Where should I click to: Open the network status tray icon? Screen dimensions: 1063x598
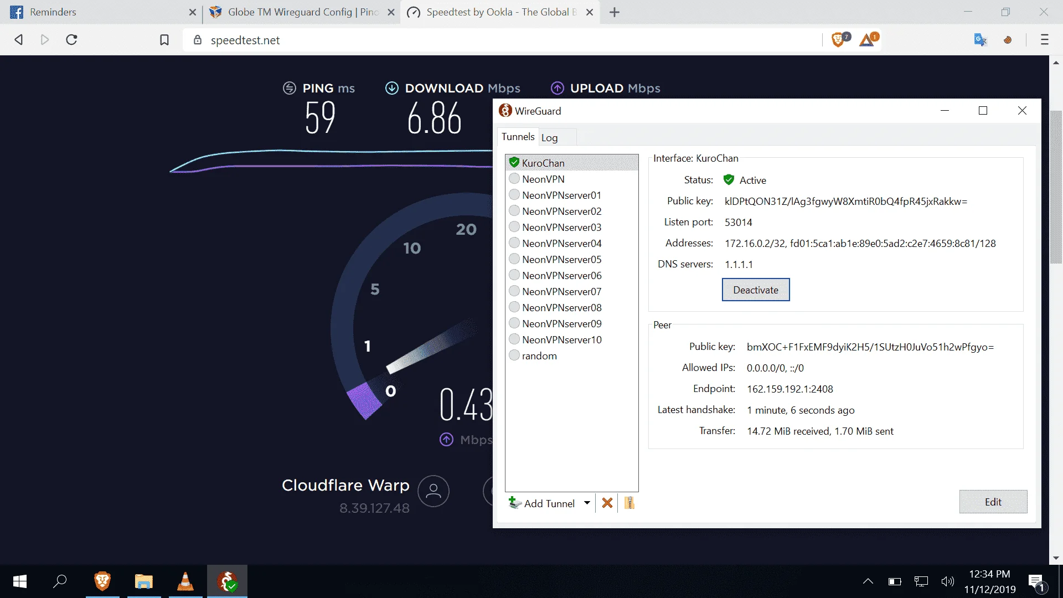(921, 581)
